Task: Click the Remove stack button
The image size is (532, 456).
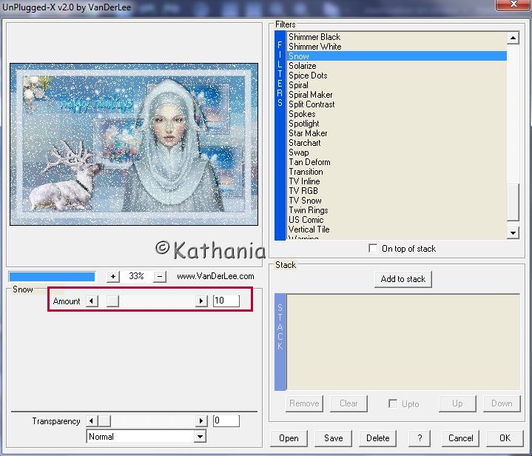Action: pyautogui.click(x=304, y=403)
